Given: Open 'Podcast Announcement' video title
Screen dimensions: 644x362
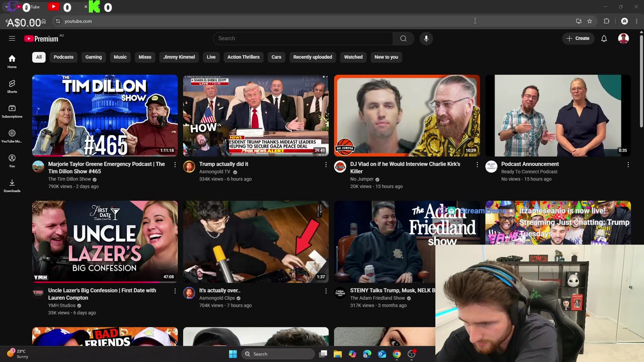Looking at the screenshot, I should click(530, 164).
